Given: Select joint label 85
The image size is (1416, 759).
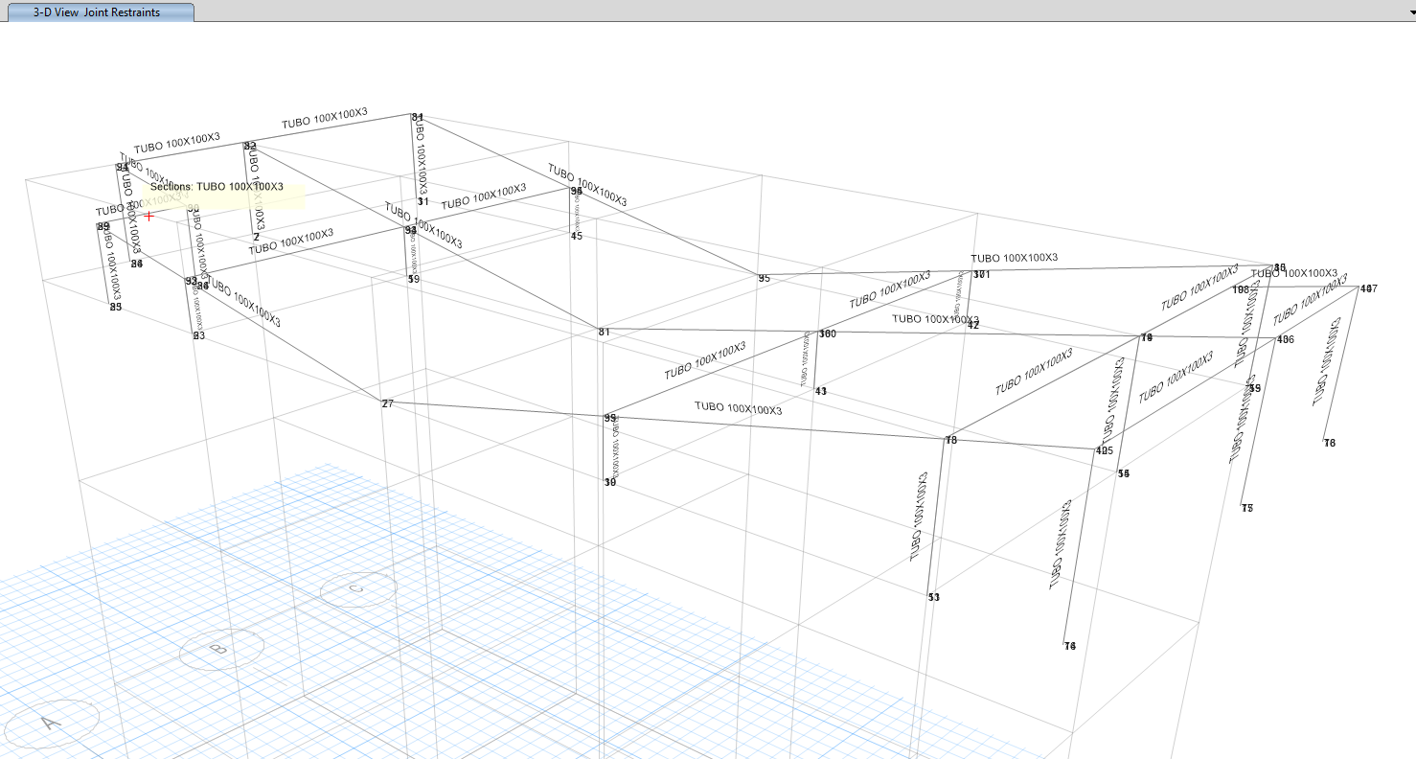Looking at the screenshot, I should 116,308.
